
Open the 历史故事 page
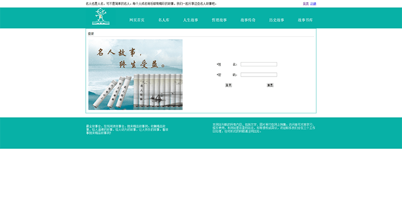pyautogui.click(x=277, y=20)
